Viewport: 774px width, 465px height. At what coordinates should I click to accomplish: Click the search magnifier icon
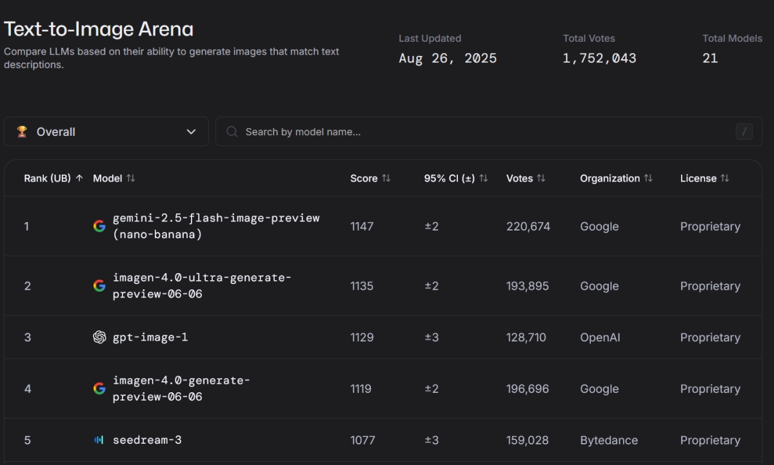pyautogui.click(x=232, y=131)
